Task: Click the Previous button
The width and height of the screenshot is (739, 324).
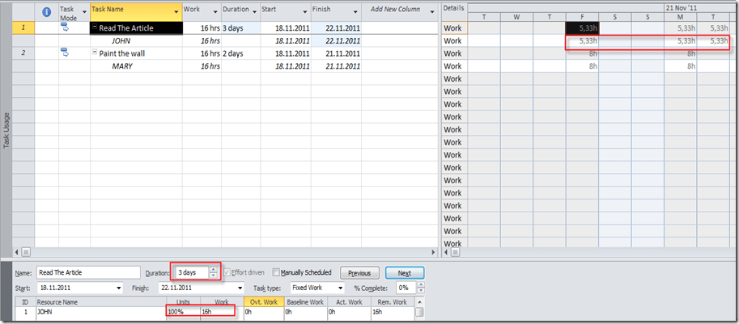Action: coord(359,273)
